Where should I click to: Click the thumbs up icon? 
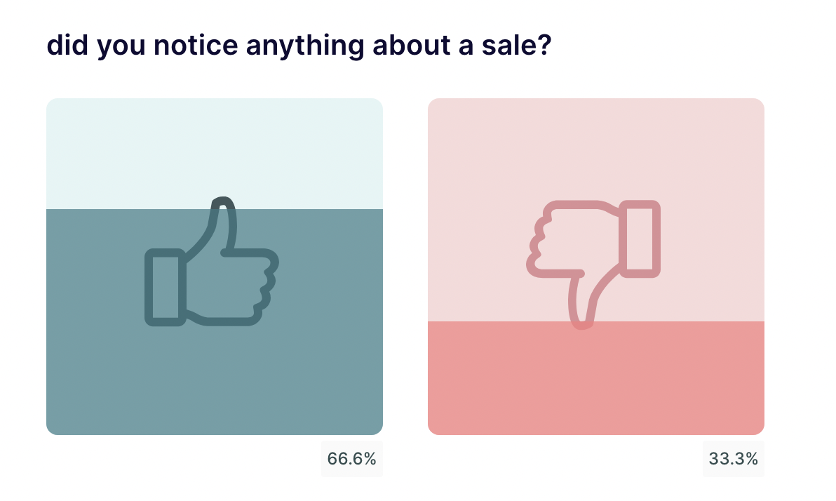click(212, 262)
